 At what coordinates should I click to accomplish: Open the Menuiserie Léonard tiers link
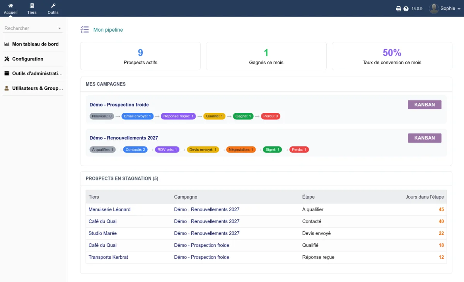tap(109, 209)
